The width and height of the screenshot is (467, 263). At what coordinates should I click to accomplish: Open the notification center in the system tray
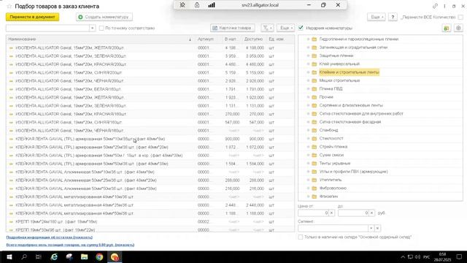coord(459,257)
